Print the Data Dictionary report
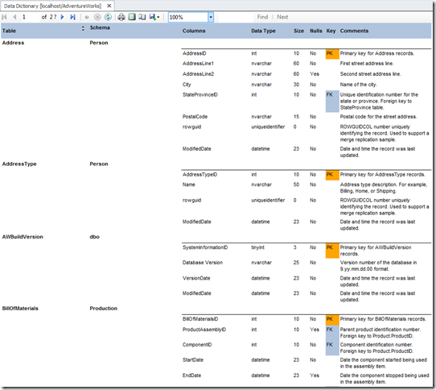The width and height of the screenshot is (436, 390). [121, 17]
